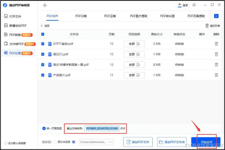
Task: Switch to the PDF压缩 tab
Action: pos(110,16)
